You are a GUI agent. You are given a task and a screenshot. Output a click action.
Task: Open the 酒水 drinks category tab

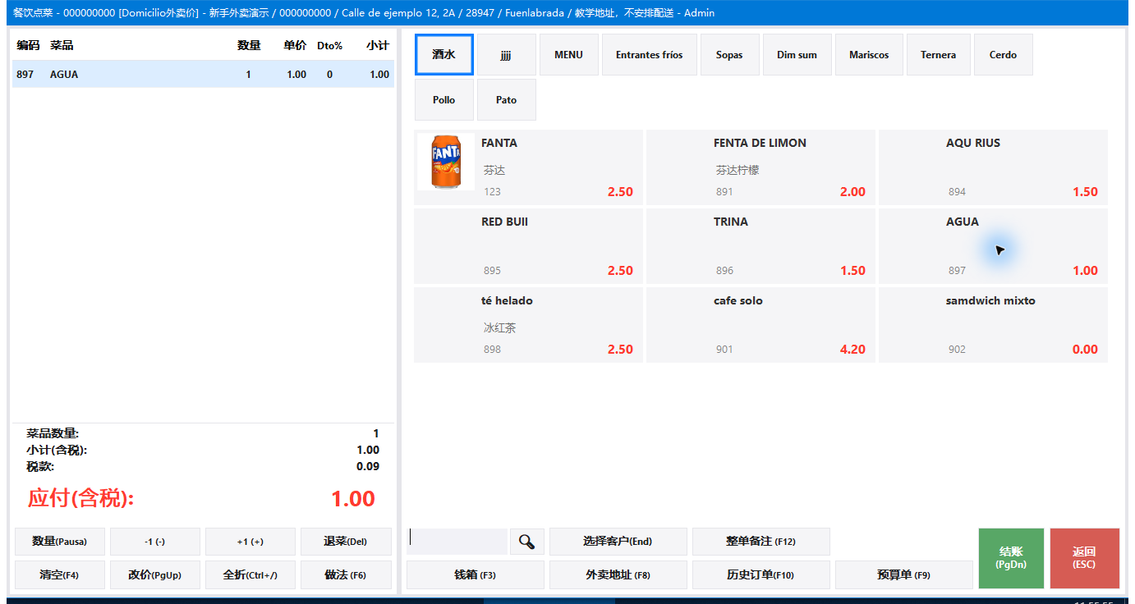pos(444,55)
